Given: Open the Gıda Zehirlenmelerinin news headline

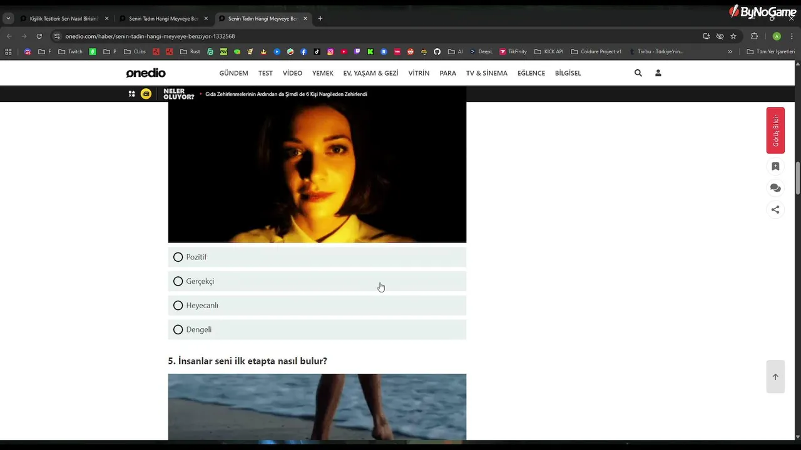Looking at the screenshot, I should pos(286,94).
